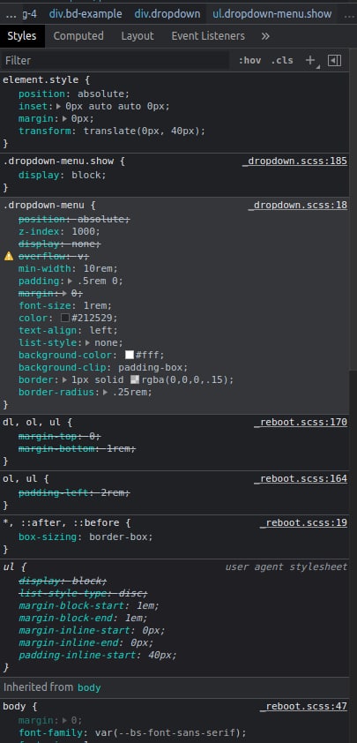Jump to inherited body element link
Image resolution: width=357 pixels, height=743 pixels.
(89, 687)
